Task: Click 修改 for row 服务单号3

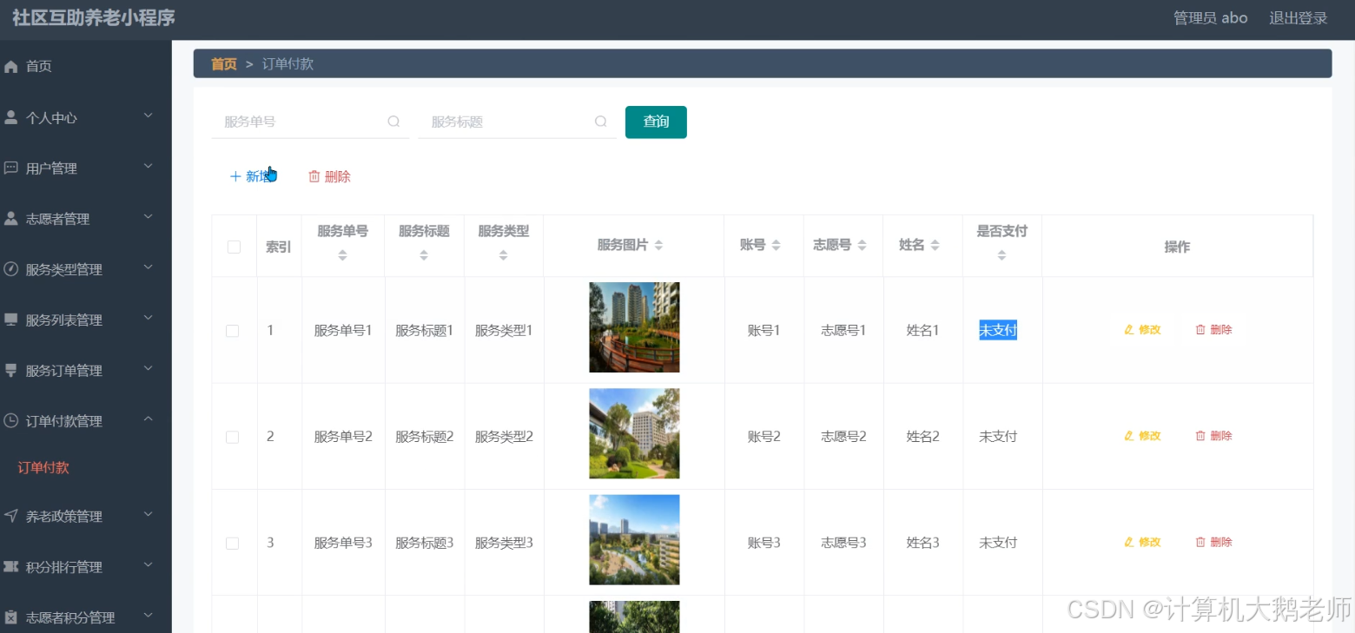Action: (1142, 542)
